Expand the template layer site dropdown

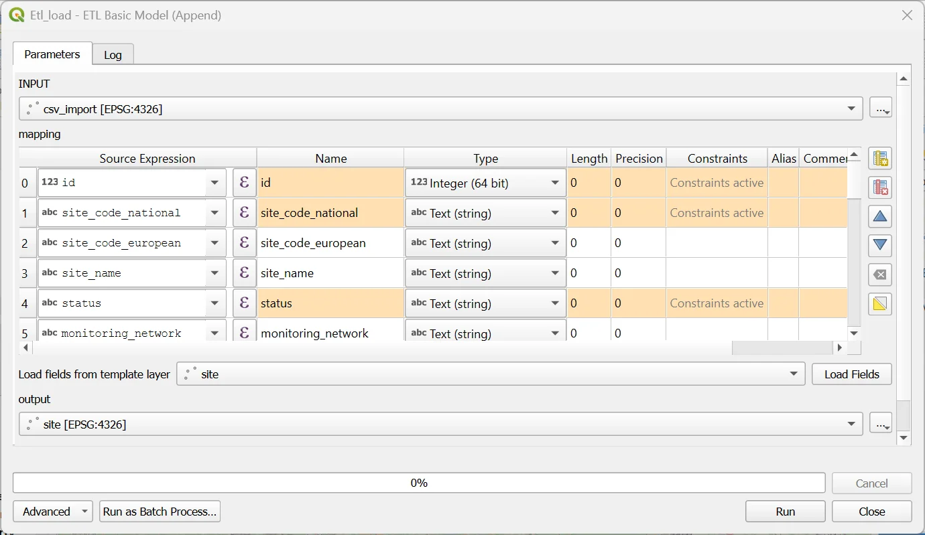(x=794, y=374)
